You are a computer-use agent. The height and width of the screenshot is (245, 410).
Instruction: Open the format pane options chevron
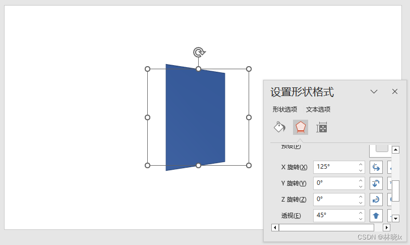pyautogui.click(x=374, y=91)
